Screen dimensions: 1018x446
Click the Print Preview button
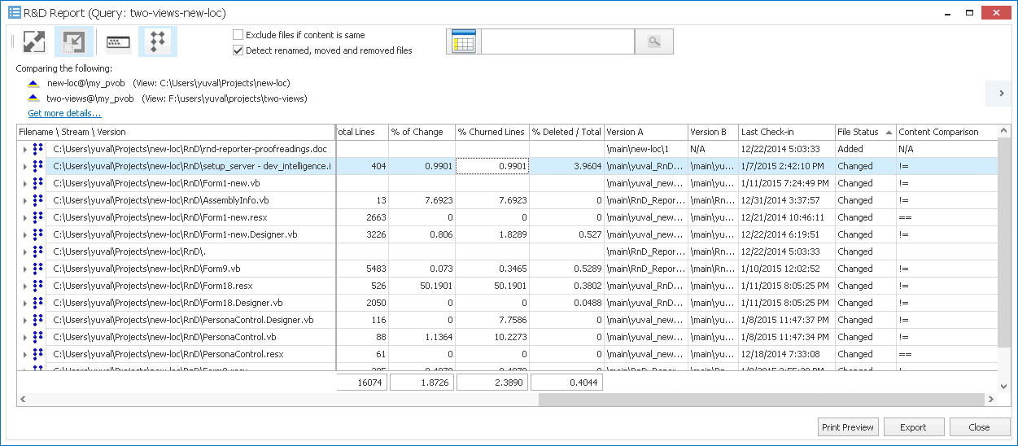pyautogui.click(x=847, y=427)
